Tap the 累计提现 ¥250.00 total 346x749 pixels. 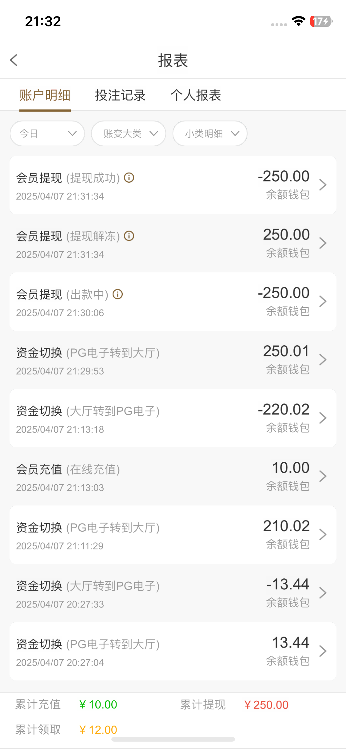click(x=266, y=705)
